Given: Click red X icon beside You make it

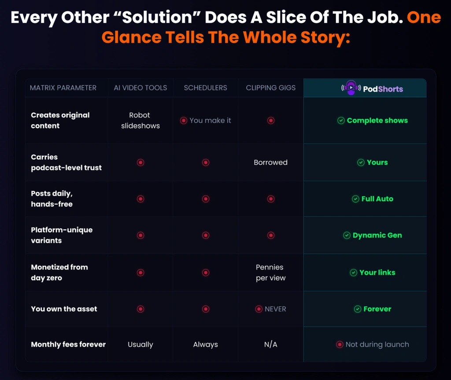Looking at the screenshot, I should click(x=184, y=121).
